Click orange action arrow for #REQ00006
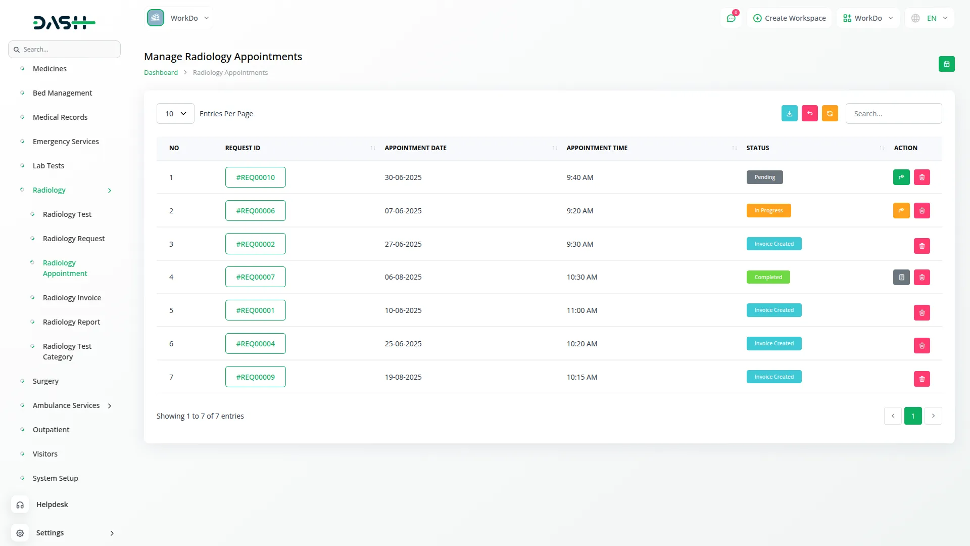970x546 pixels. click(901, 211)
